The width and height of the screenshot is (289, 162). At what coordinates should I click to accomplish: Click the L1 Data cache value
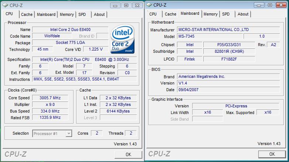pyautogui.click(x=118, y=98)
